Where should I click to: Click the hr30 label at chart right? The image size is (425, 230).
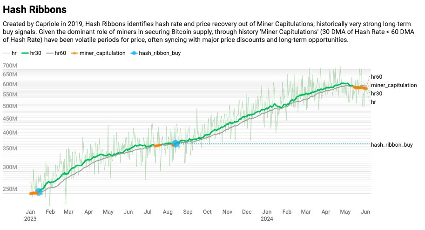pos(377,94)
